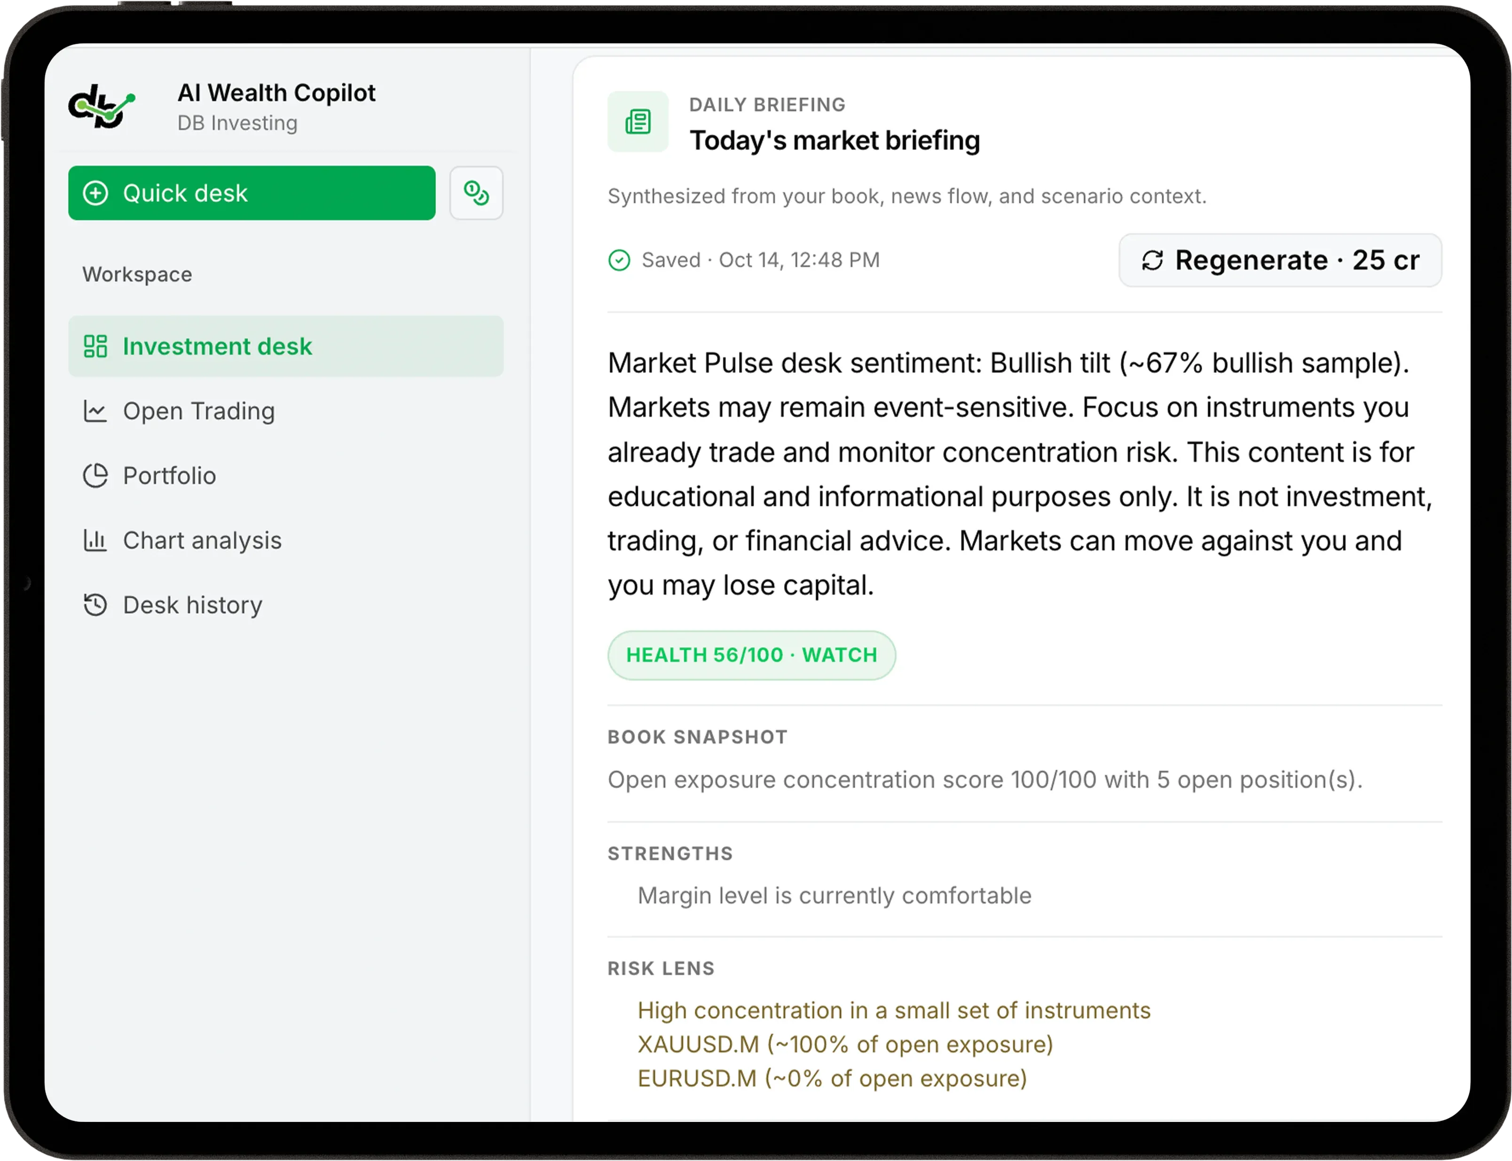
Task: Click the STRENGTHS heading
Action: 670,854
